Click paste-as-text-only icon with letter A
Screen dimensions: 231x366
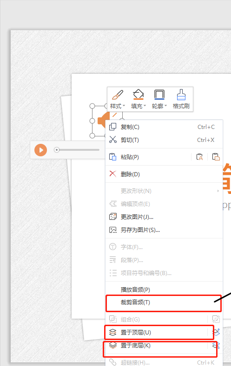coord(199,157)
